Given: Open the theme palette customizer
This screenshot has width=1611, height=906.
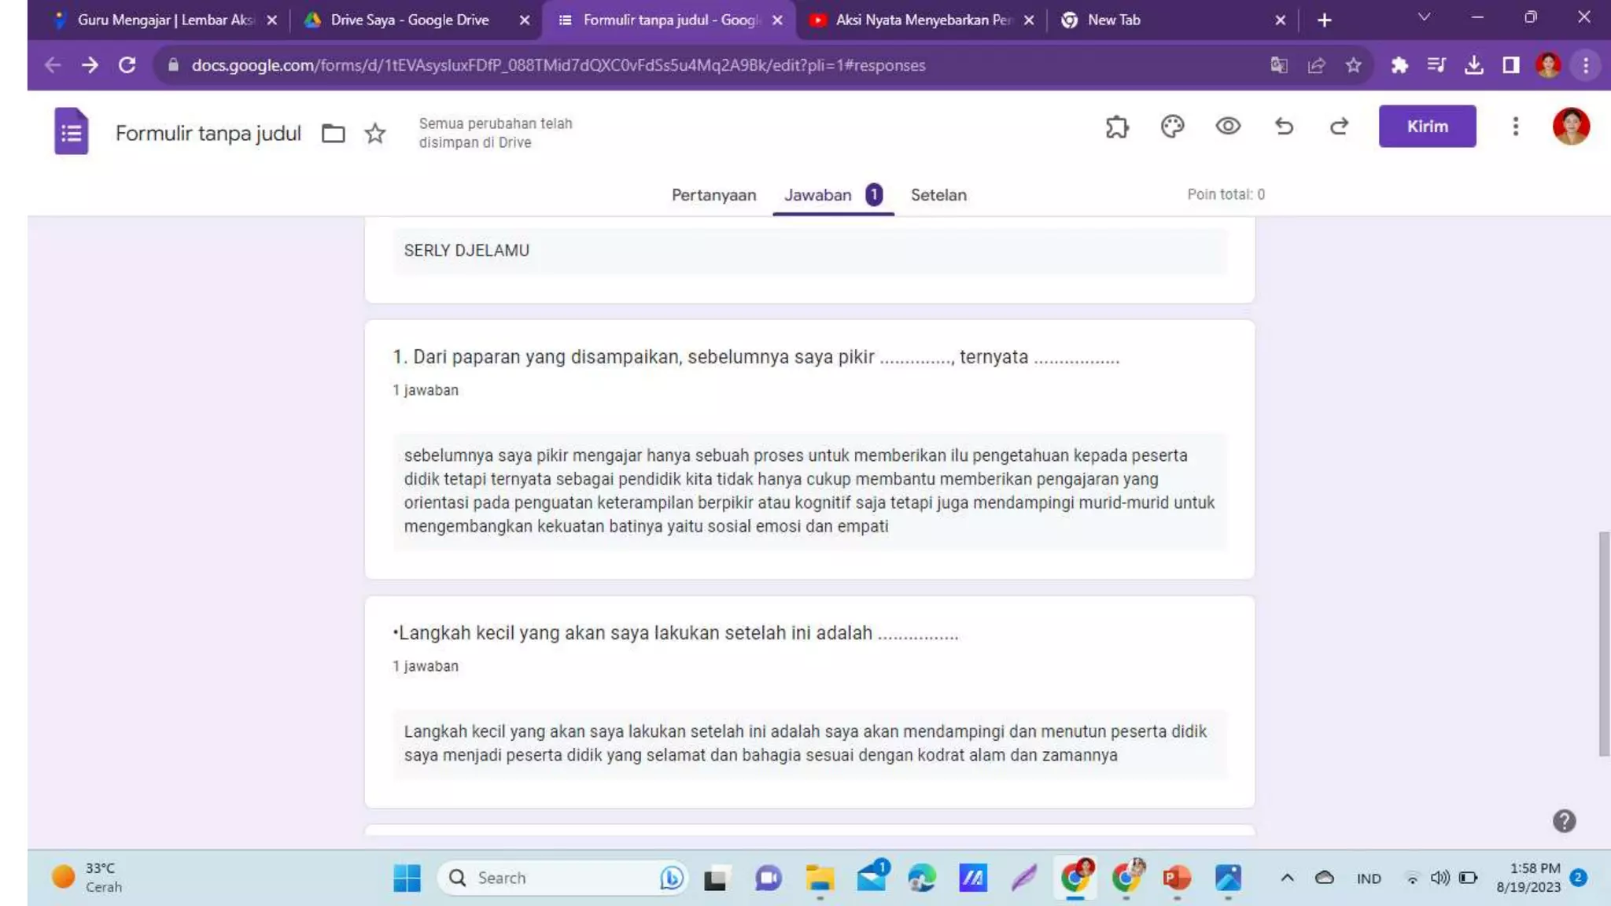Looking at the screenshot, I should (x=1172, y=127).
